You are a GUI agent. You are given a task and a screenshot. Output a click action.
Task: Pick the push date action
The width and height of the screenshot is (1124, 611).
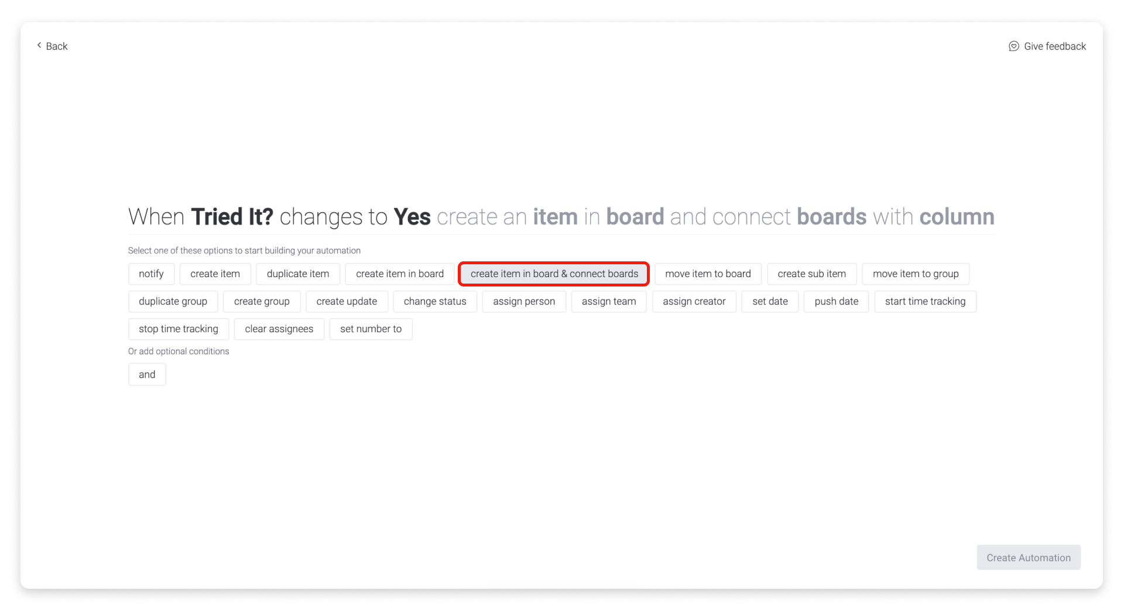pyautogui.click(x=836, y=302)
